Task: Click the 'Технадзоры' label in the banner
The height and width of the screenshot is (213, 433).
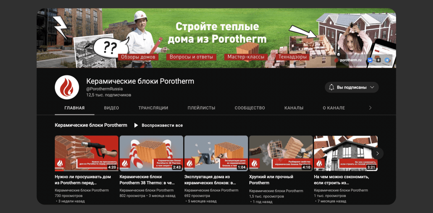Action: [292, 57]
